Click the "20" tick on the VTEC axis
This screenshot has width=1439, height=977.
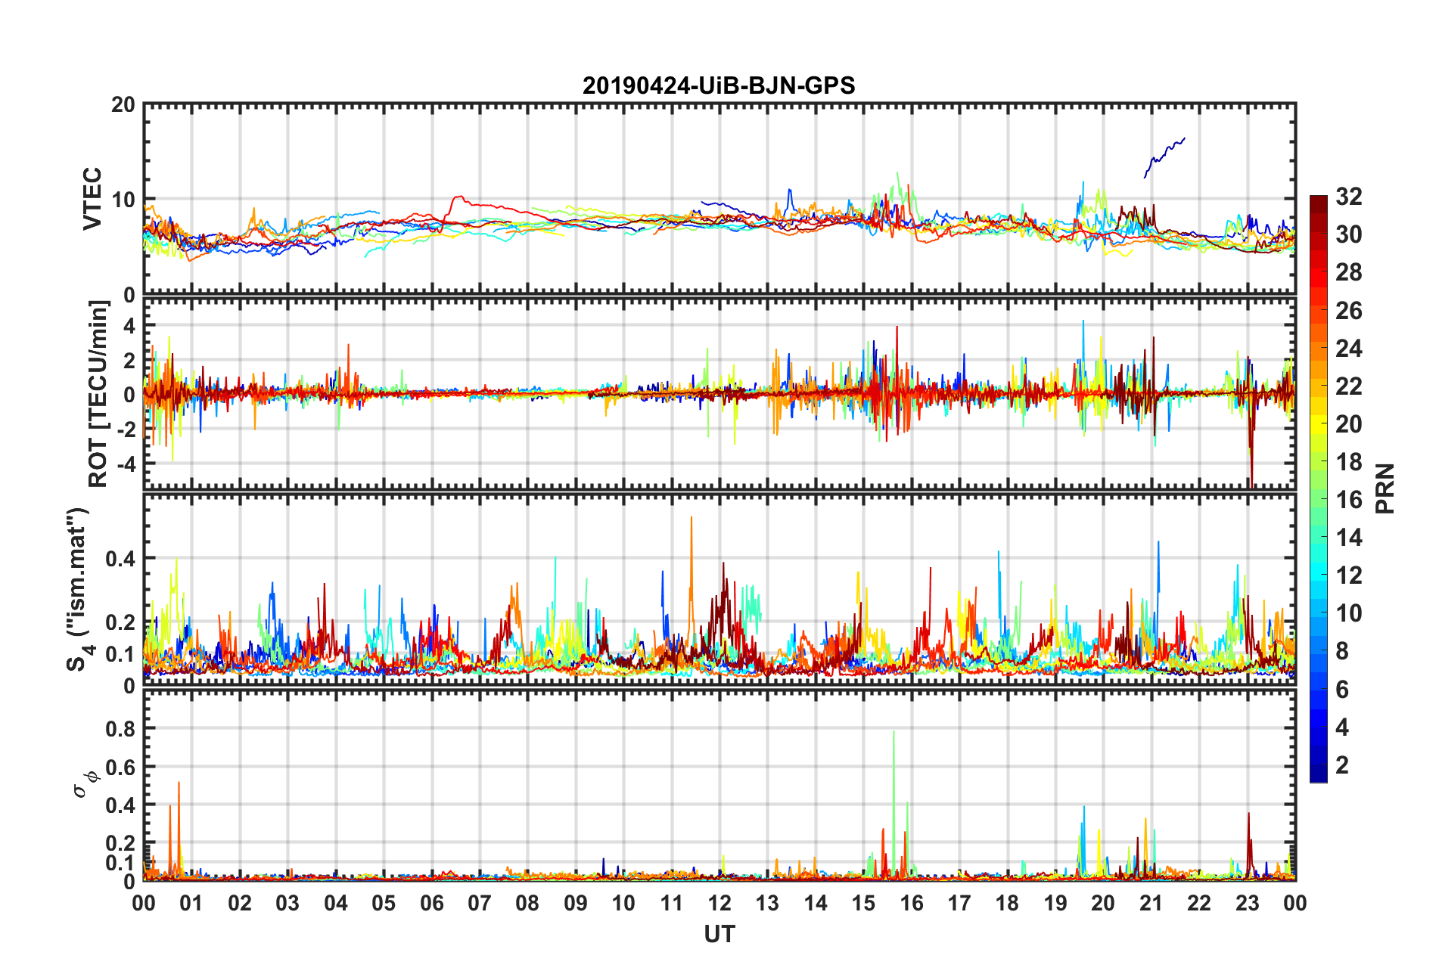click(x=123, y=104)
